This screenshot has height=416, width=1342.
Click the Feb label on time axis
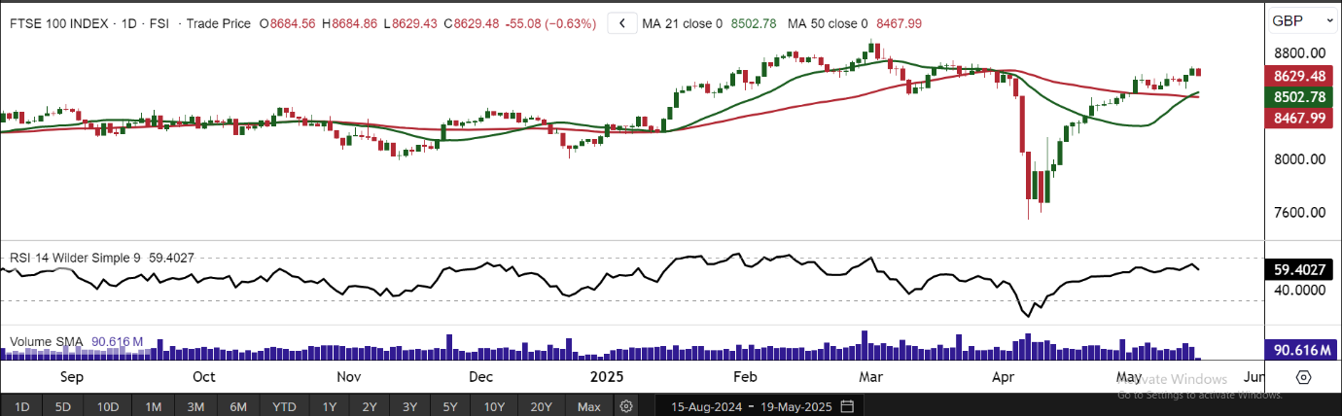(x=745, y=376)
